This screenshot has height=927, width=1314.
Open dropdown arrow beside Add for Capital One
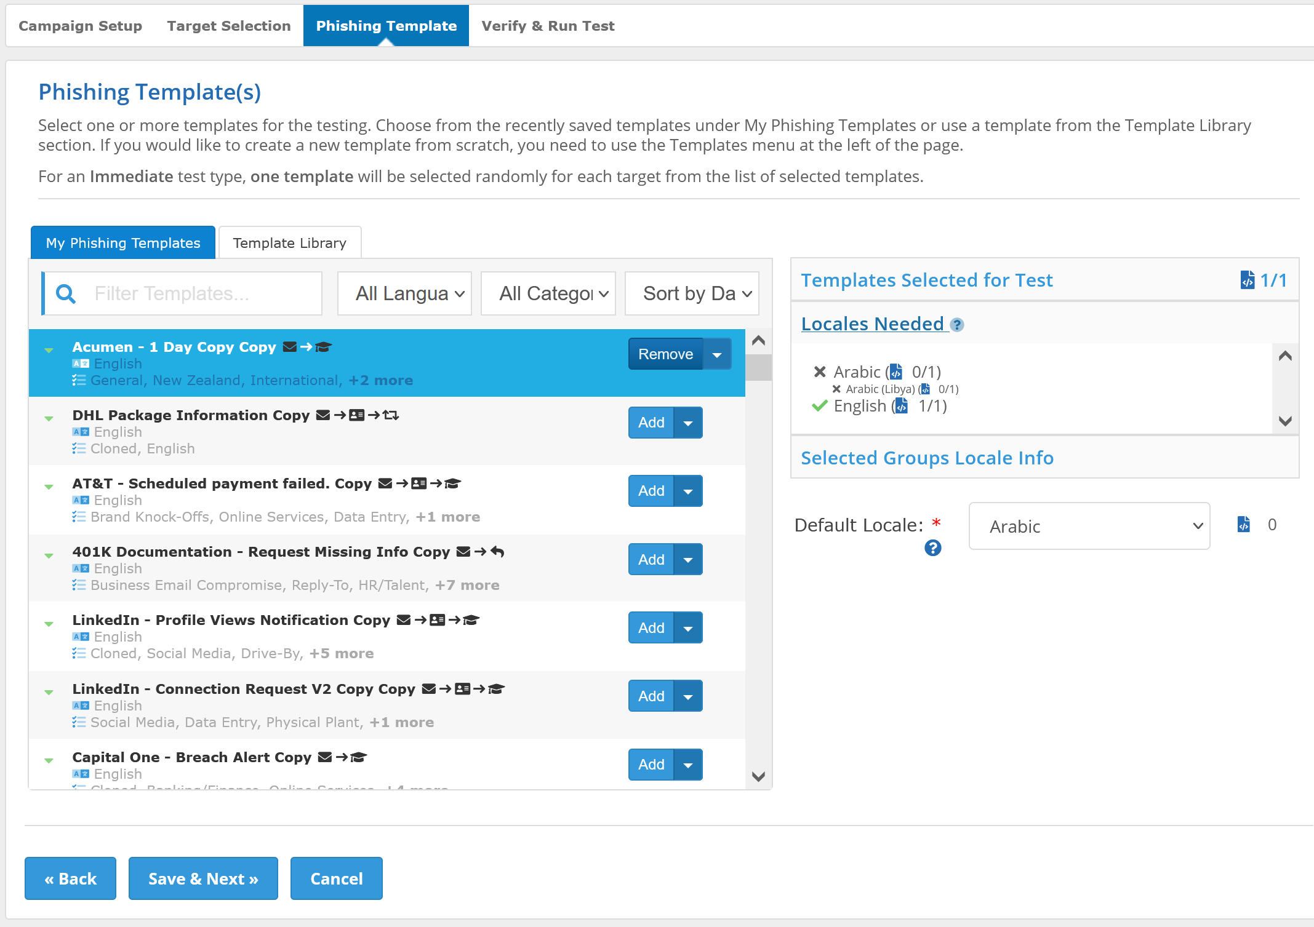[688, 765]
